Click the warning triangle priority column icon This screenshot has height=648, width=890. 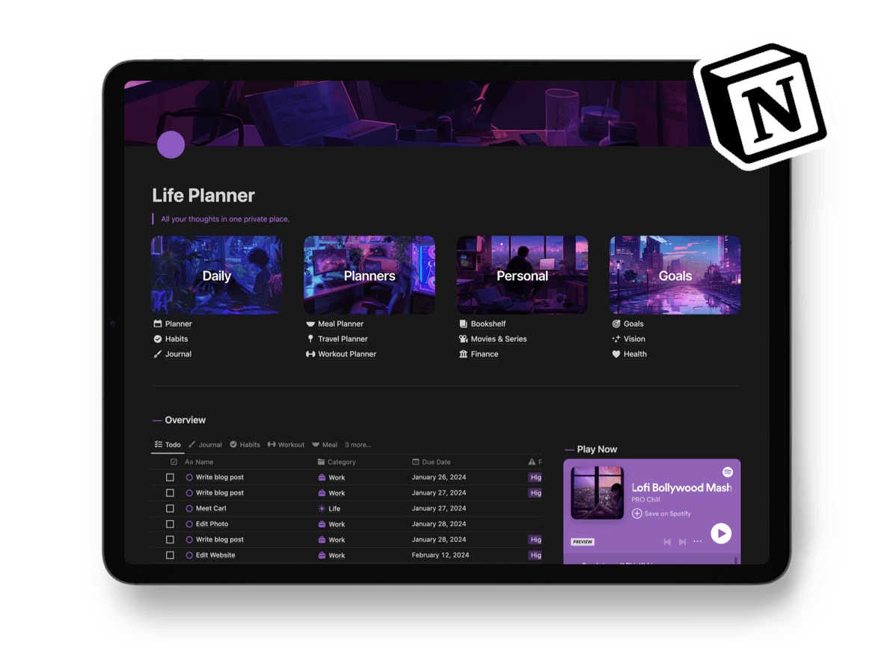pyautogui.click(x=531, y=462)
